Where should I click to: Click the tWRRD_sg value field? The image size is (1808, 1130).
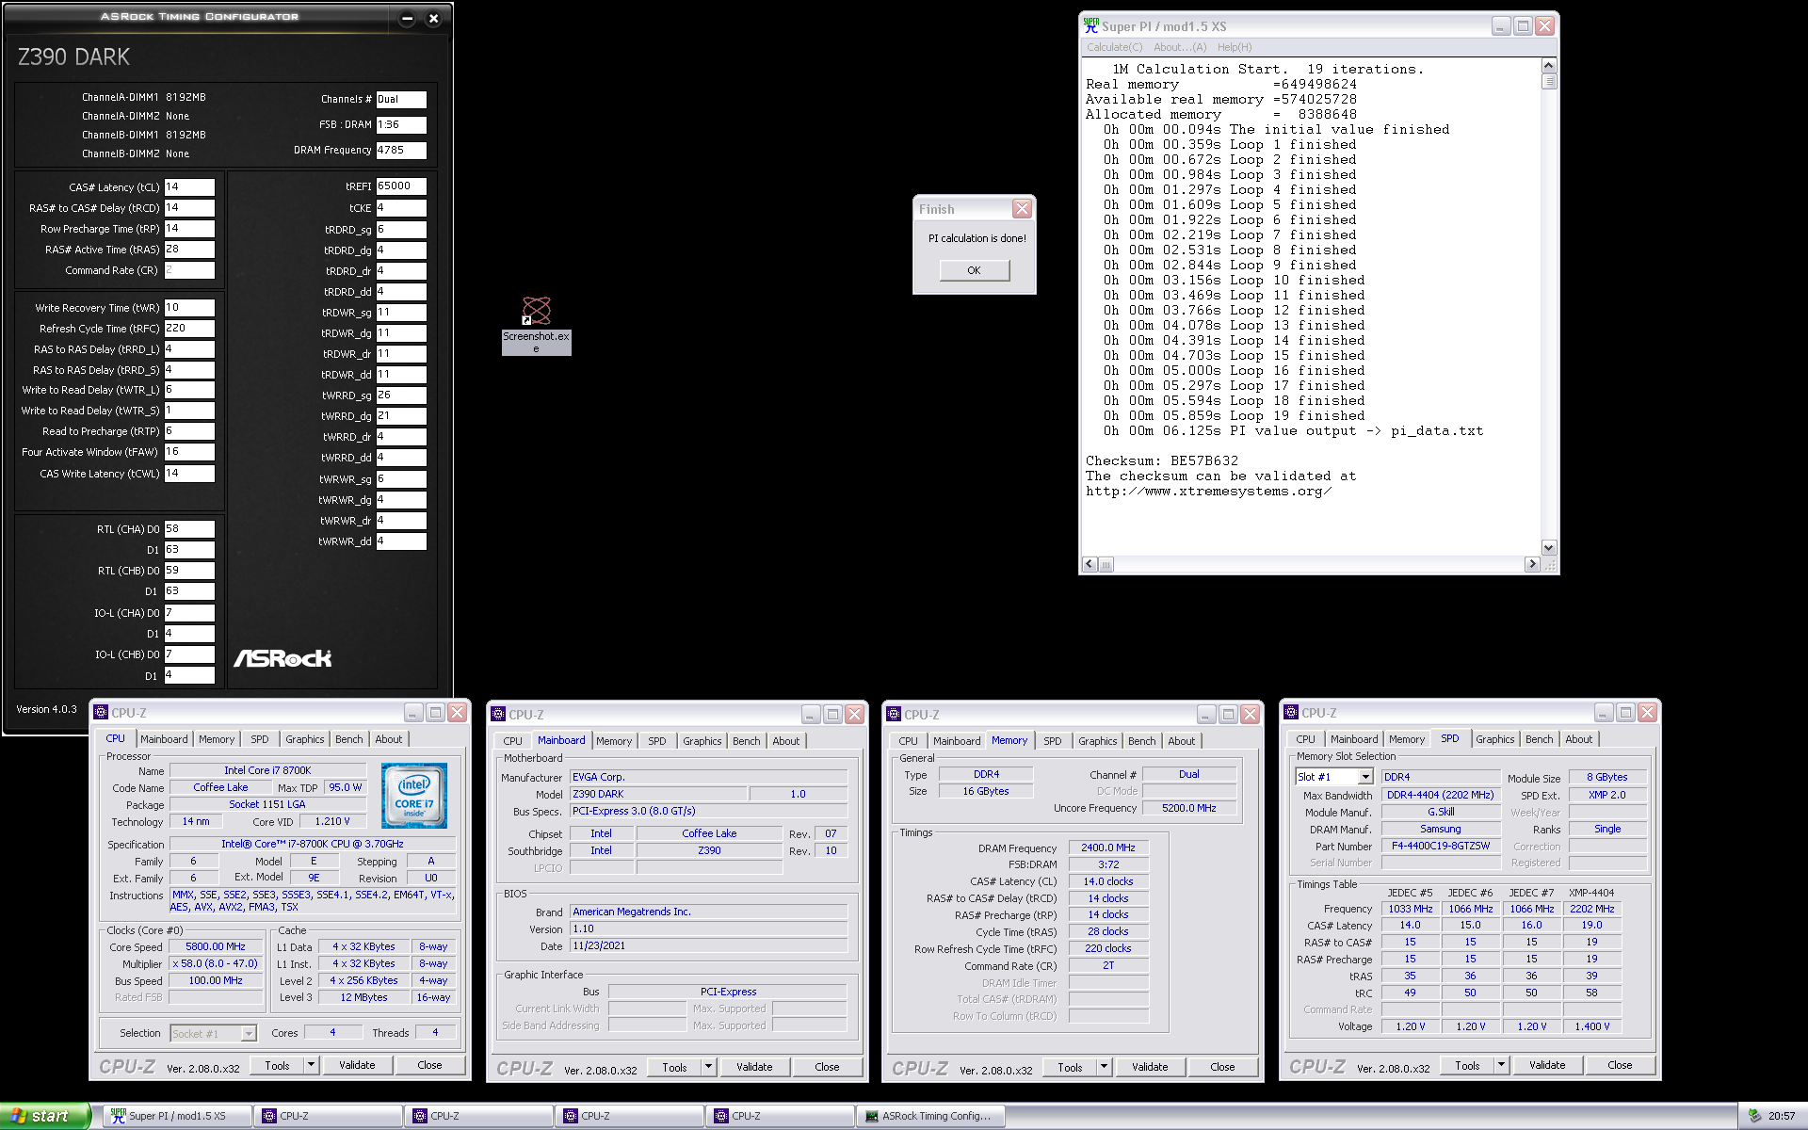point(401,395)
